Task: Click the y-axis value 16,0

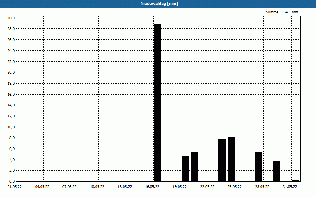Action: (x=11, y=94)
